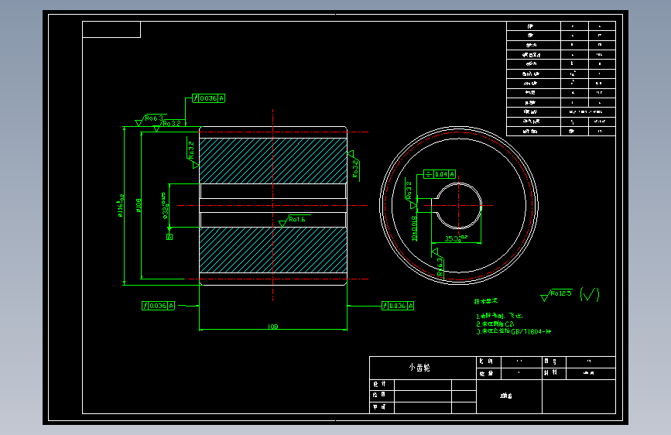Viewport: 671px width, 435px height.
Task: Click the upper hatched section area
Action: click(273, 161)
